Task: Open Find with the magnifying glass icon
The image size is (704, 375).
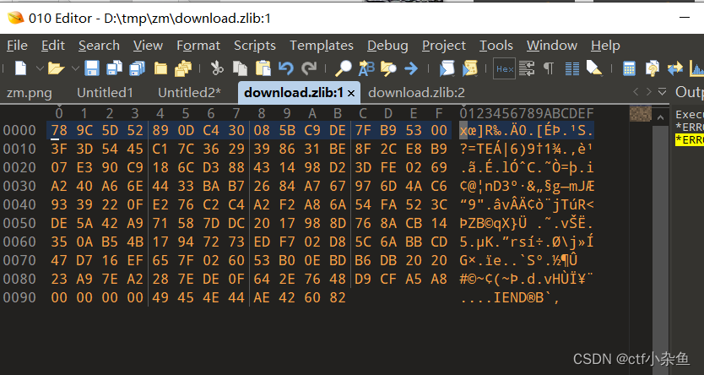Action: (344, 68)
